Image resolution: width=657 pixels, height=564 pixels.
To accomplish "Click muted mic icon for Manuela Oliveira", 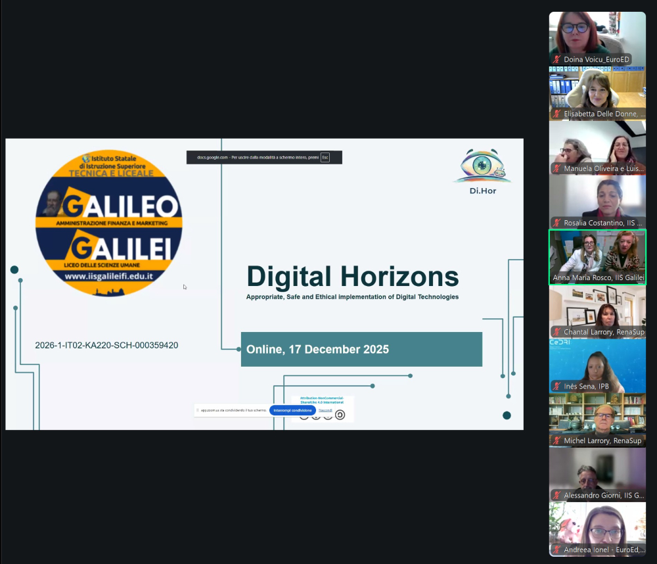I will (556, 169).
